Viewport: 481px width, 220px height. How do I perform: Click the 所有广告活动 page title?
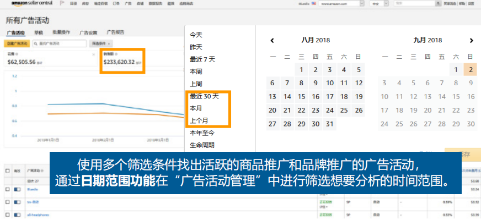tap(27, 20)
